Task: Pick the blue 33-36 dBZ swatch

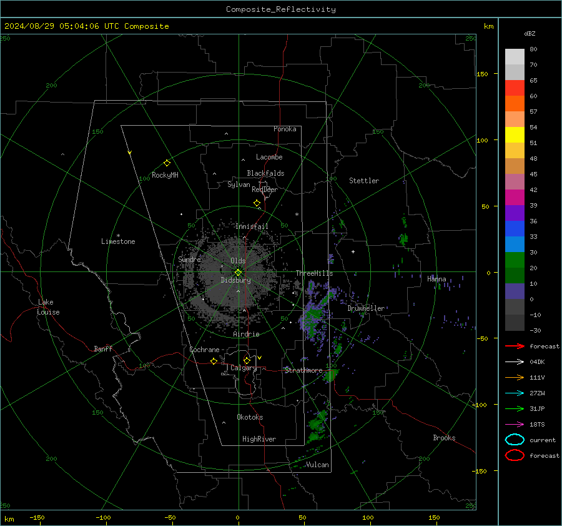Action: pyautogui.click(x=515, y=229)
